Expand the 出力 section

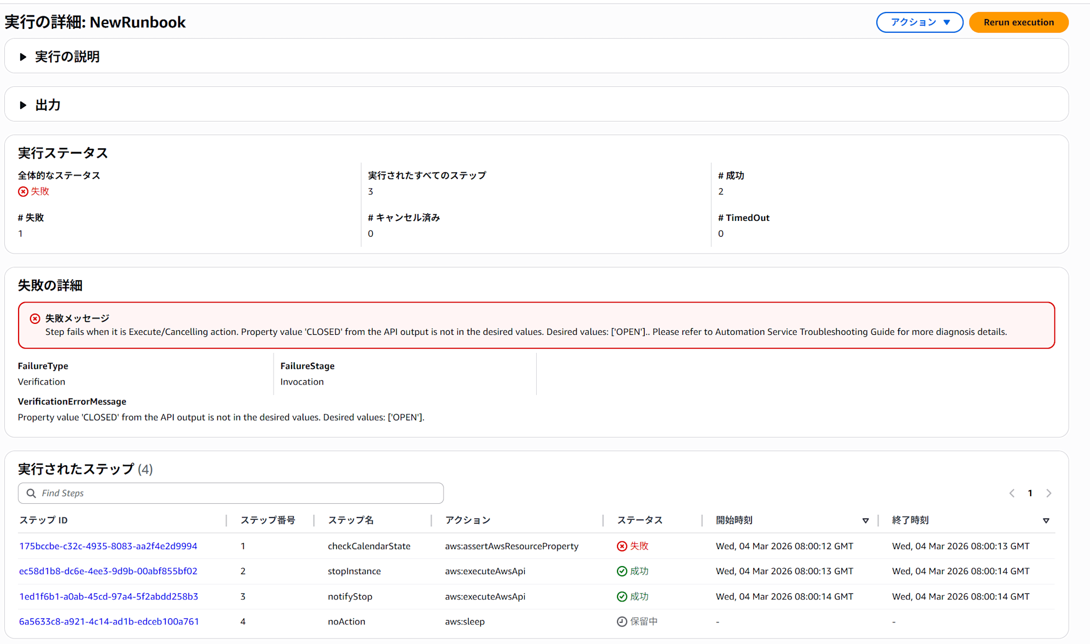point(23,105)
